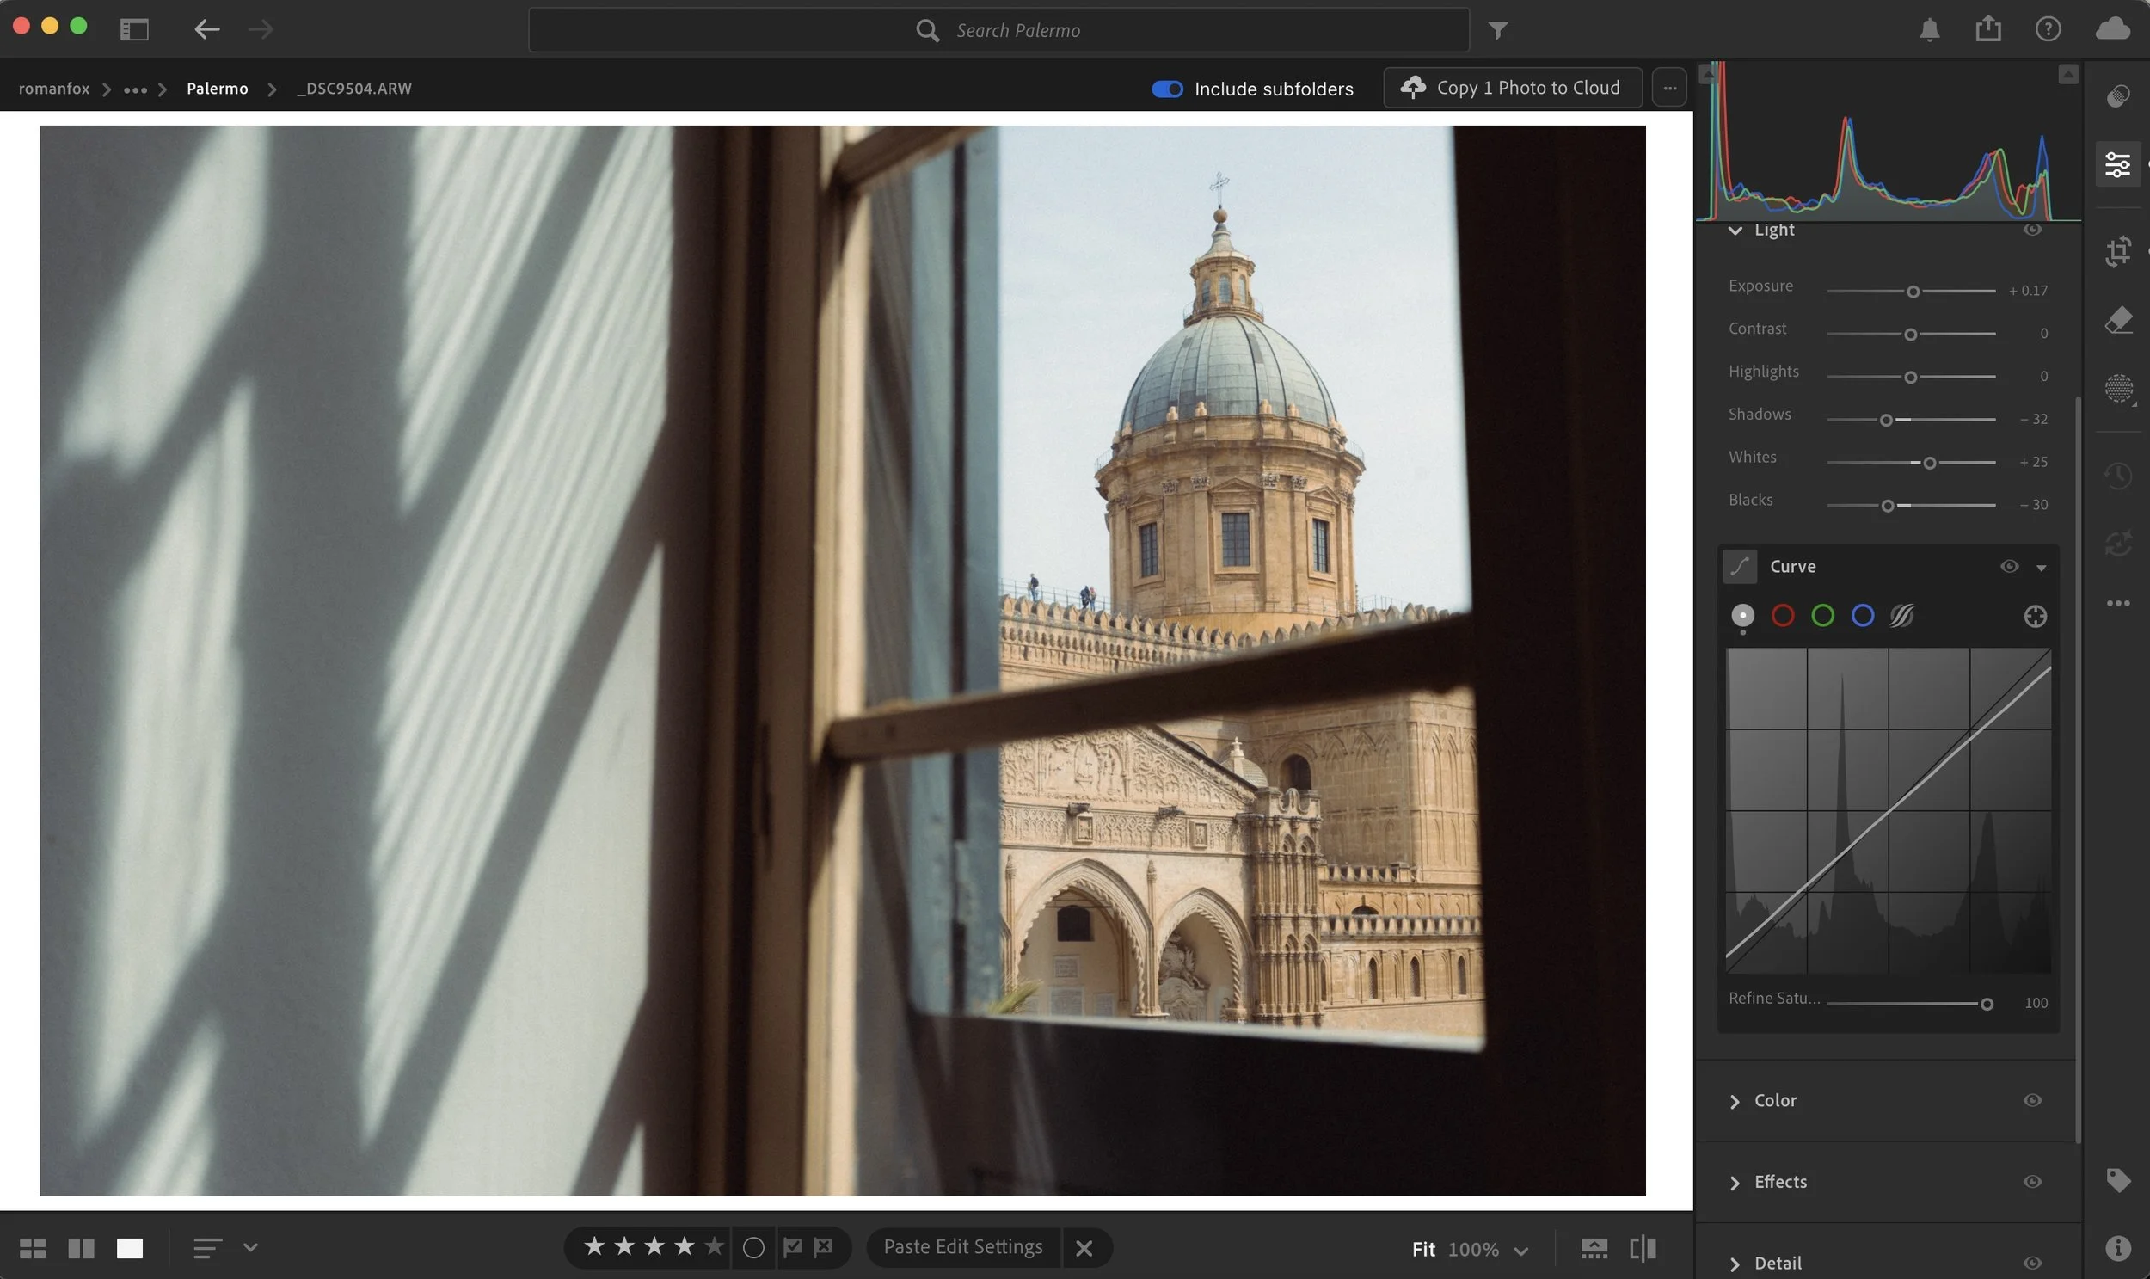Open the Presets panel icon
This screenshot has width=2150, height=1279.
(2118, 95)
